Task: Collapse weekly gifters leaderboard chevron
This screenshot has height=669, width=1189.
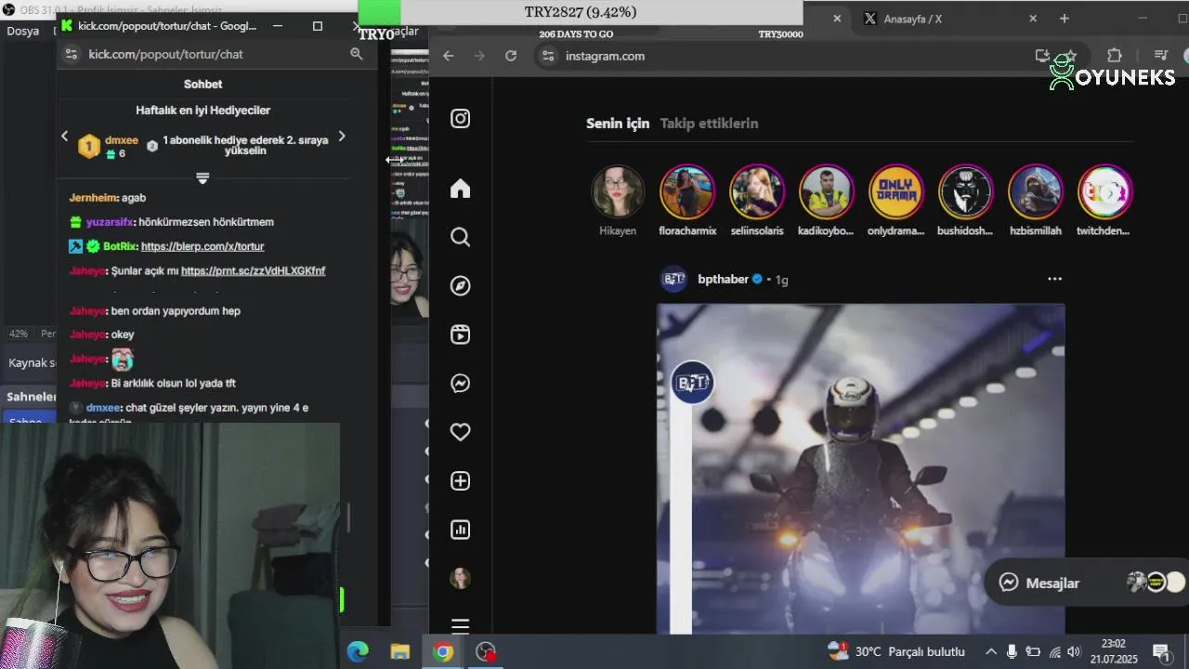Action: pyautogui.click(x=203, y=177)
